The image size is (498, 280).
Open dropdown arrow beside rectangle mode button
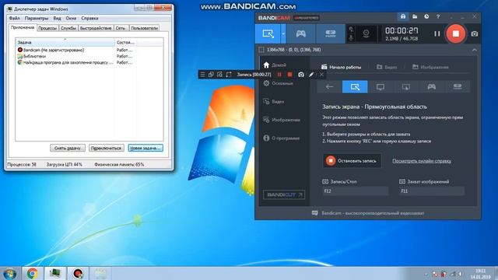[x=283, y=33]
